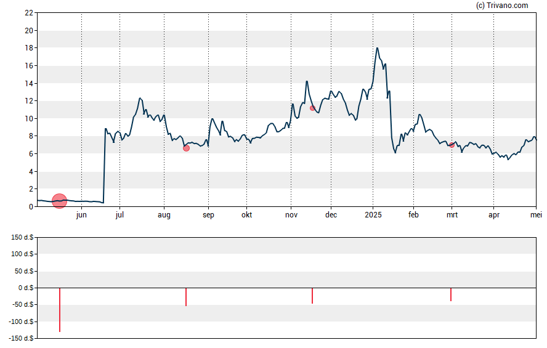This screenshot has height=348, width=547.
Task: Click the '-50 d.$' axis label
Action: [22, 304]
